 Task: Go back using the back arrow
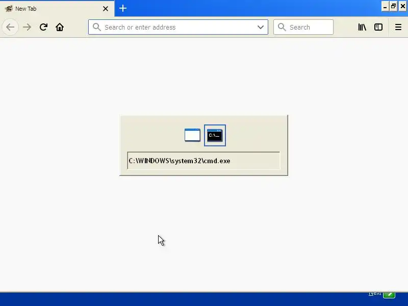click(x=10, y=27)
